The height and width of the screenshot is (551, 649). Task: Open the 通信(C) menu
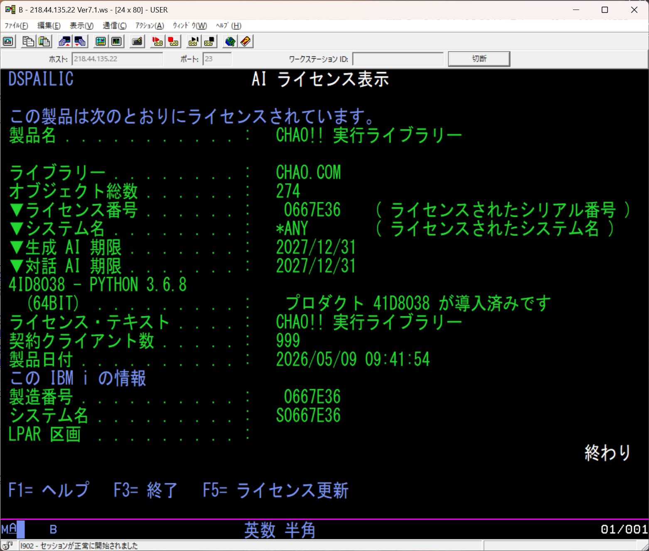115,26
